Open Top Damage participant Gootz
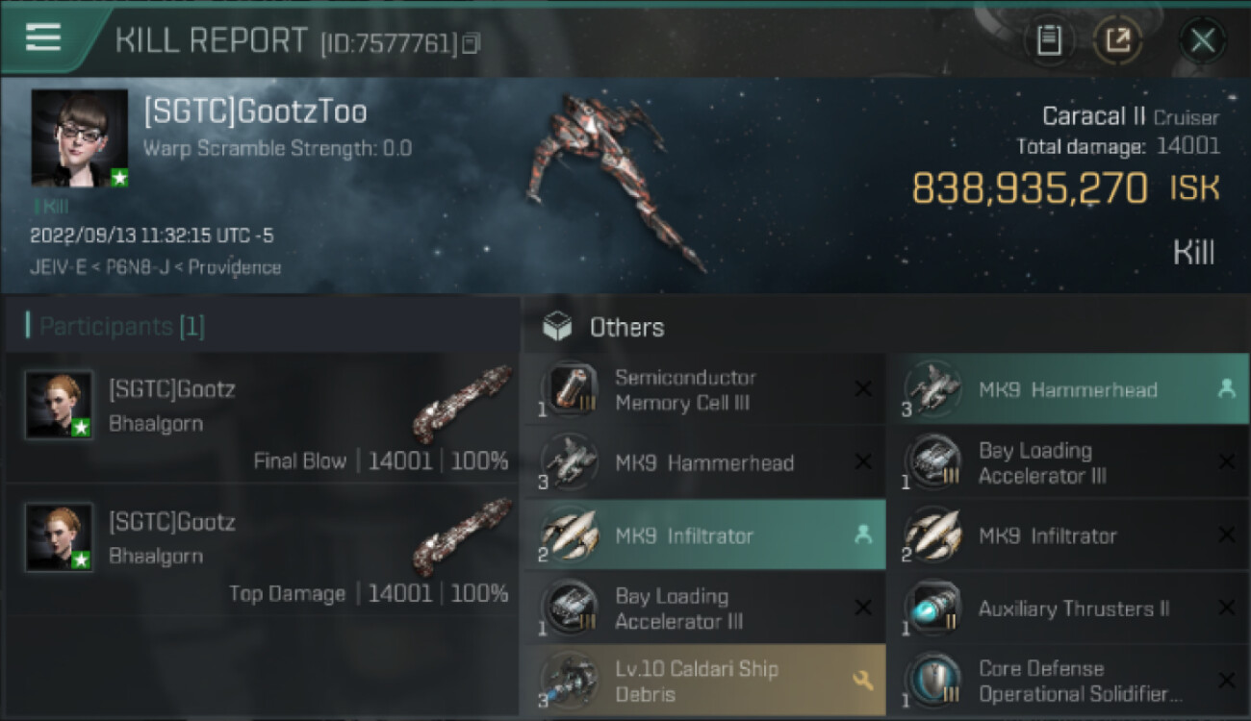The width and height of the screenshot is (1251, 721). 262,550
